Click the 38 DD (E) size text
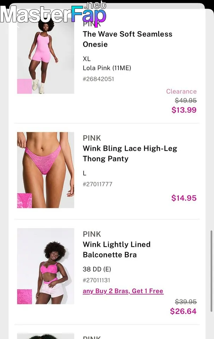Screen dimensions: 214x339 click(x=97, y=269)
